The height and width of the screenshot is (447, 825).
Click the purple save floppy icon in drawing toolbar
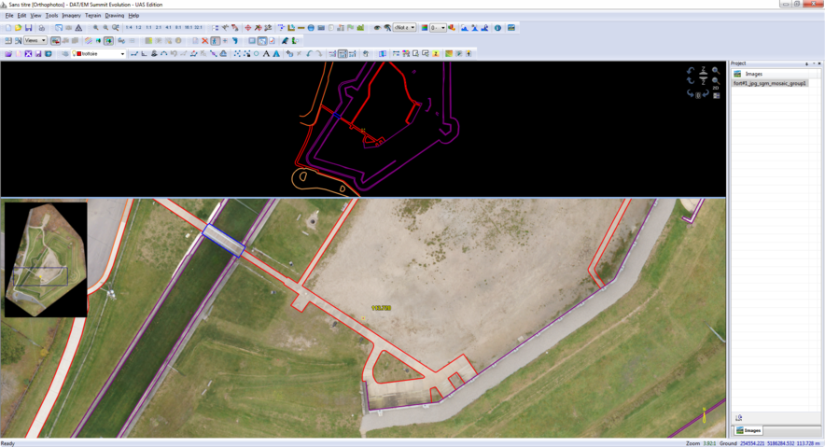pyautogui.click(x=38, y=53)
